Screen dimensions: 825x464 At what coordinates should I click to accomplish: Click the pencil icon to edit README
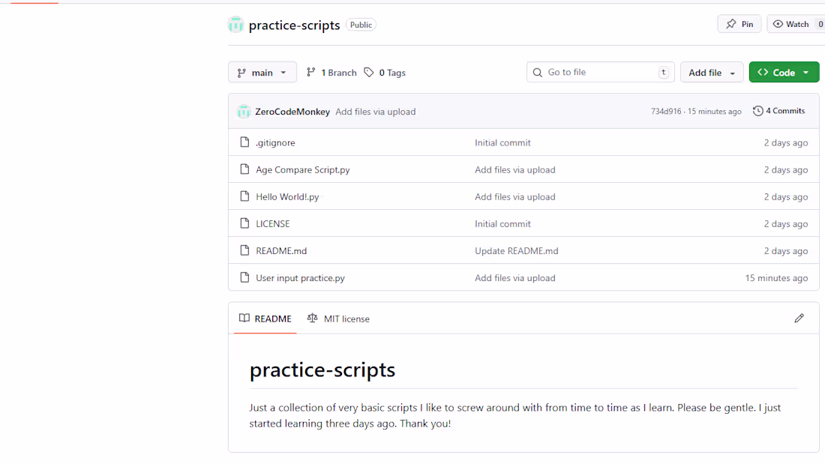point(799,319)
